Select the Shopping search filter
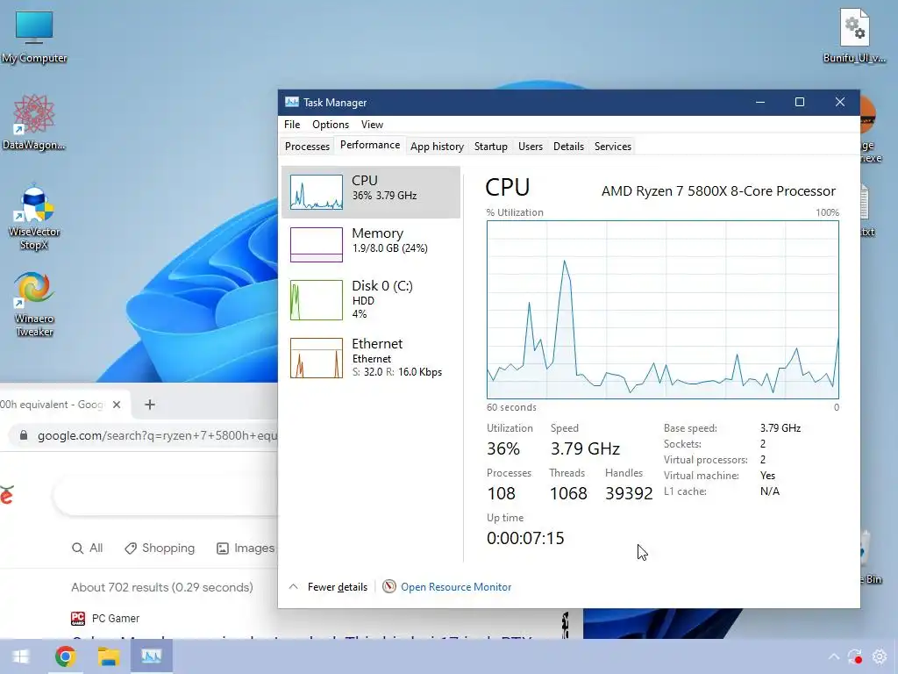The height and width of the screenshot is (674, 898). pyautogui.click(x=160, y=548)
